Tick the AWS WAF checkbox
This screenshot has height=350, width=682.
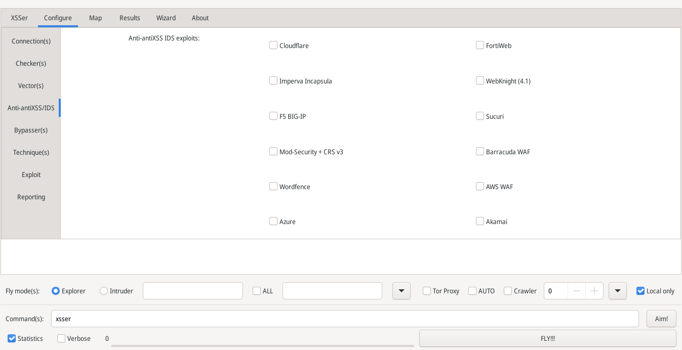(x=480, y=186)
